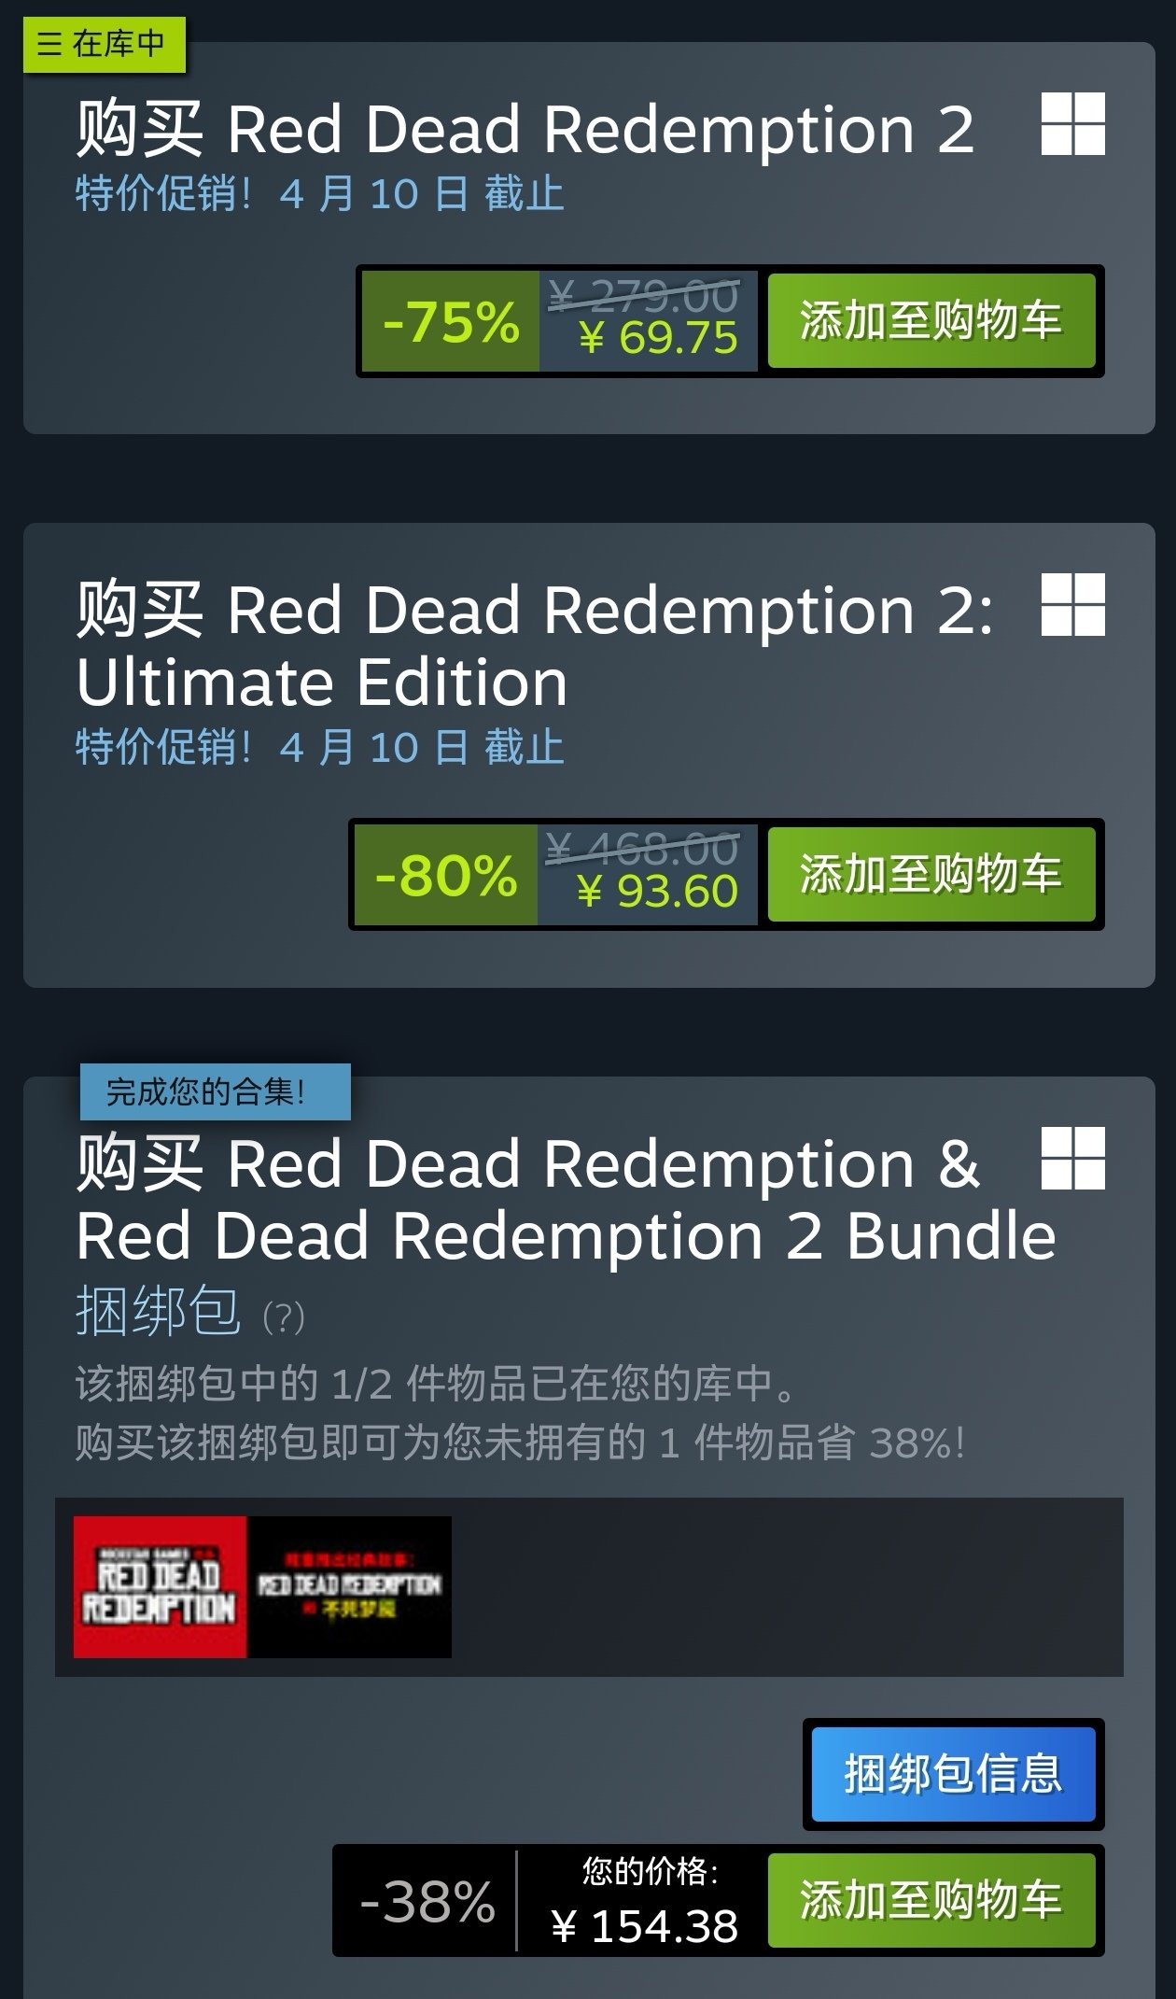The height and width of the screenshot is (1999, 1176).
Task: Click the (?) help icon next to 捆绑包
Action: (x=284, y=1317)
